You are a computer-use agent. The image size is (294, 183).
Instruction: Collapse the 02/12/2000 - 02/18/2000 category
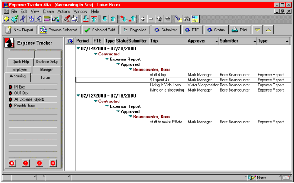(78, 96)
